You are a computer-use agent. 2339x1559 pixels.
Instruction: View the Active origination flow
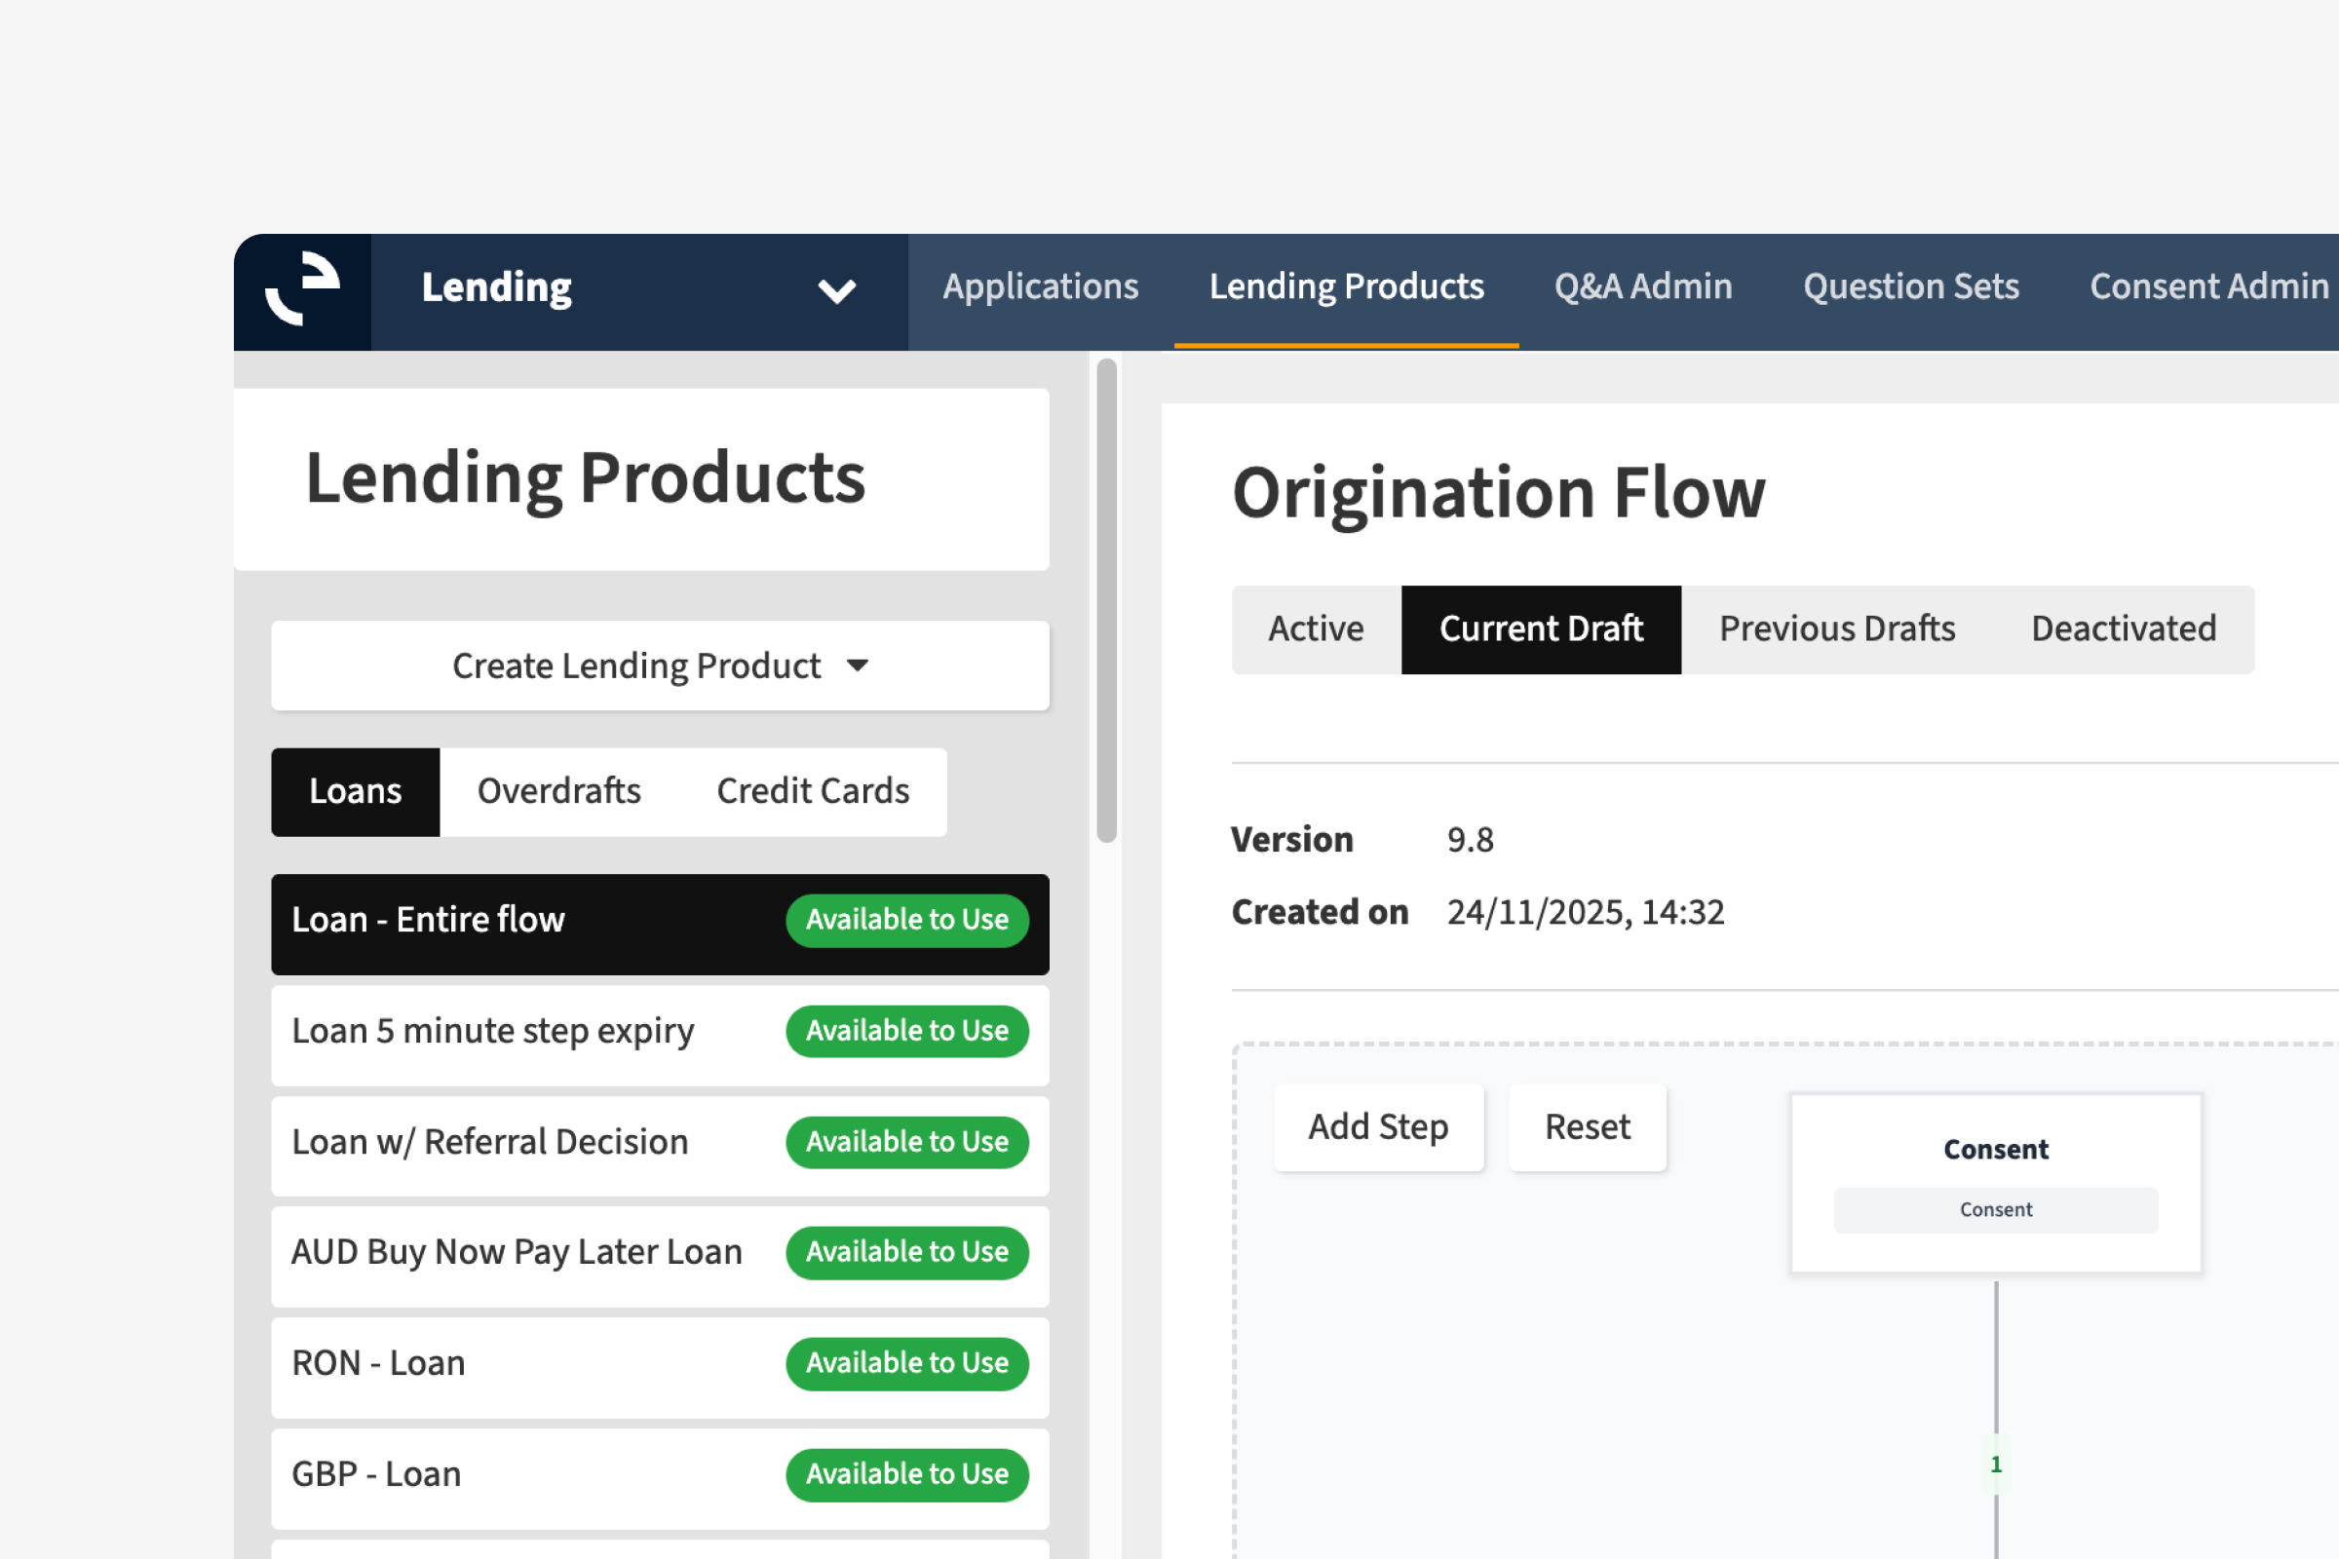1315,629
